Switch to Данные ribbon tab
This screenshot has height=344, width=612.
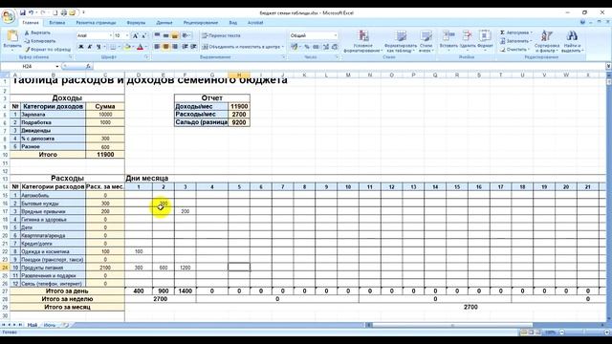pos(164,23)
